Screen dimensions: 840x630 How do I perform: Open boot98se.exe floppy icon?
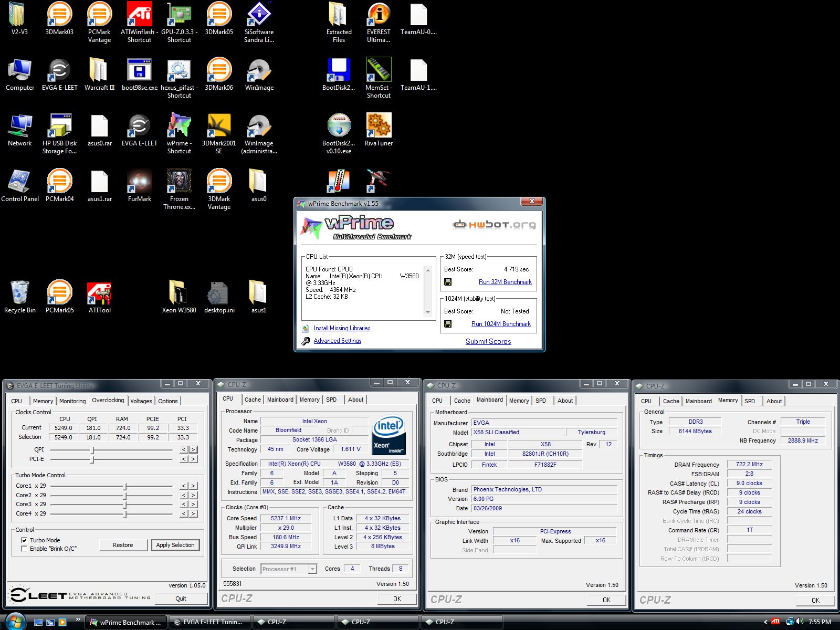(139, 74)
